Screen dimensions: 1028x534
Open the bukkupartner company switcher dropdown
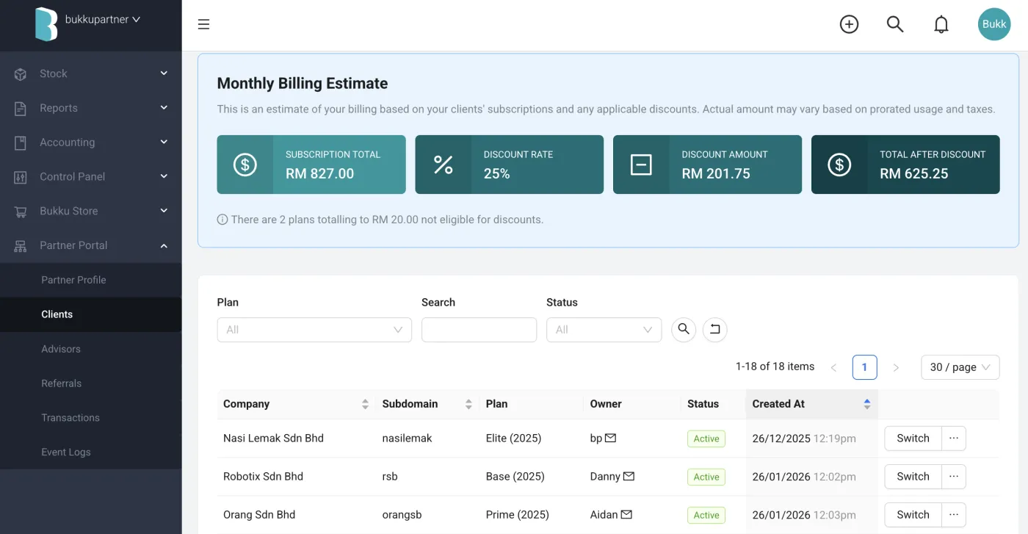coord(103,20)
